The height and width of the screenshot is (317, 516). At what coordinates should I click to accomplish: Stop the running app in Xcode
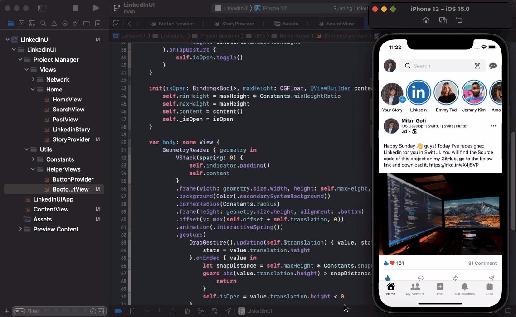(75, 8)
